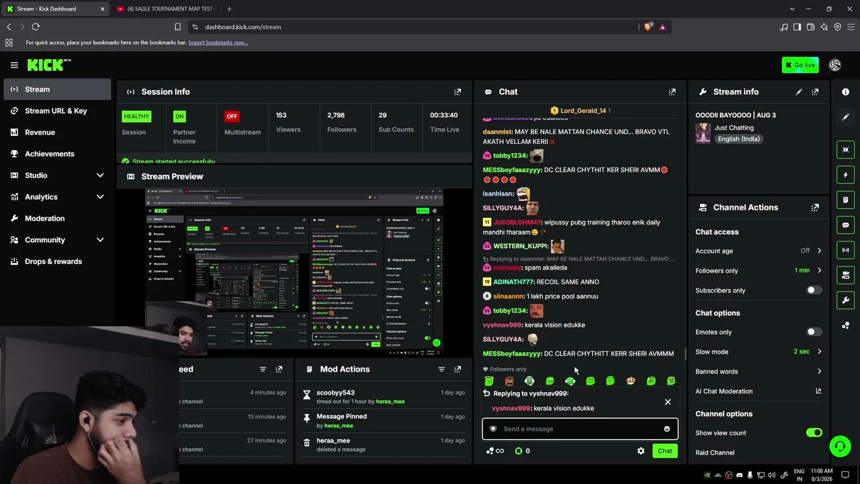Open the Moderation page
Viewport: 860px width, 484px height.
click(57, 218)
